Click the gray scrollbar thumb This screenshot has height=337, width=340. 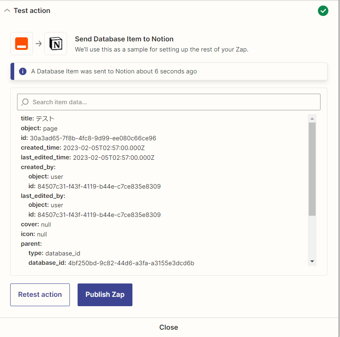coord(312,169)
